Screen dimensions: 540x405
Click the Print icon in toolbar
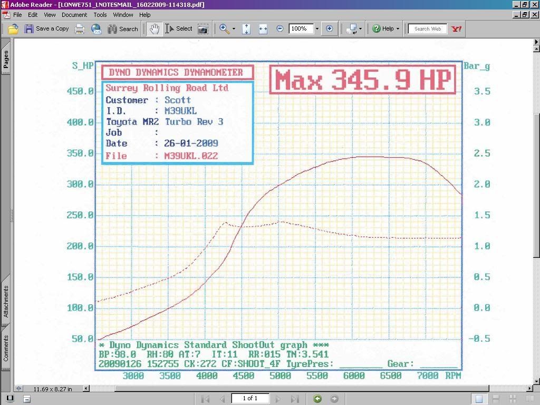(x=80, y=29)
